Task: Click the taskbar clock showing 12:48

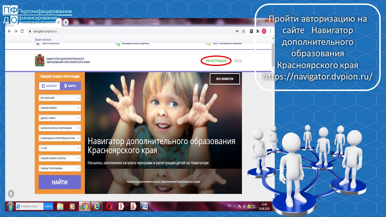Action: (264, 206)
